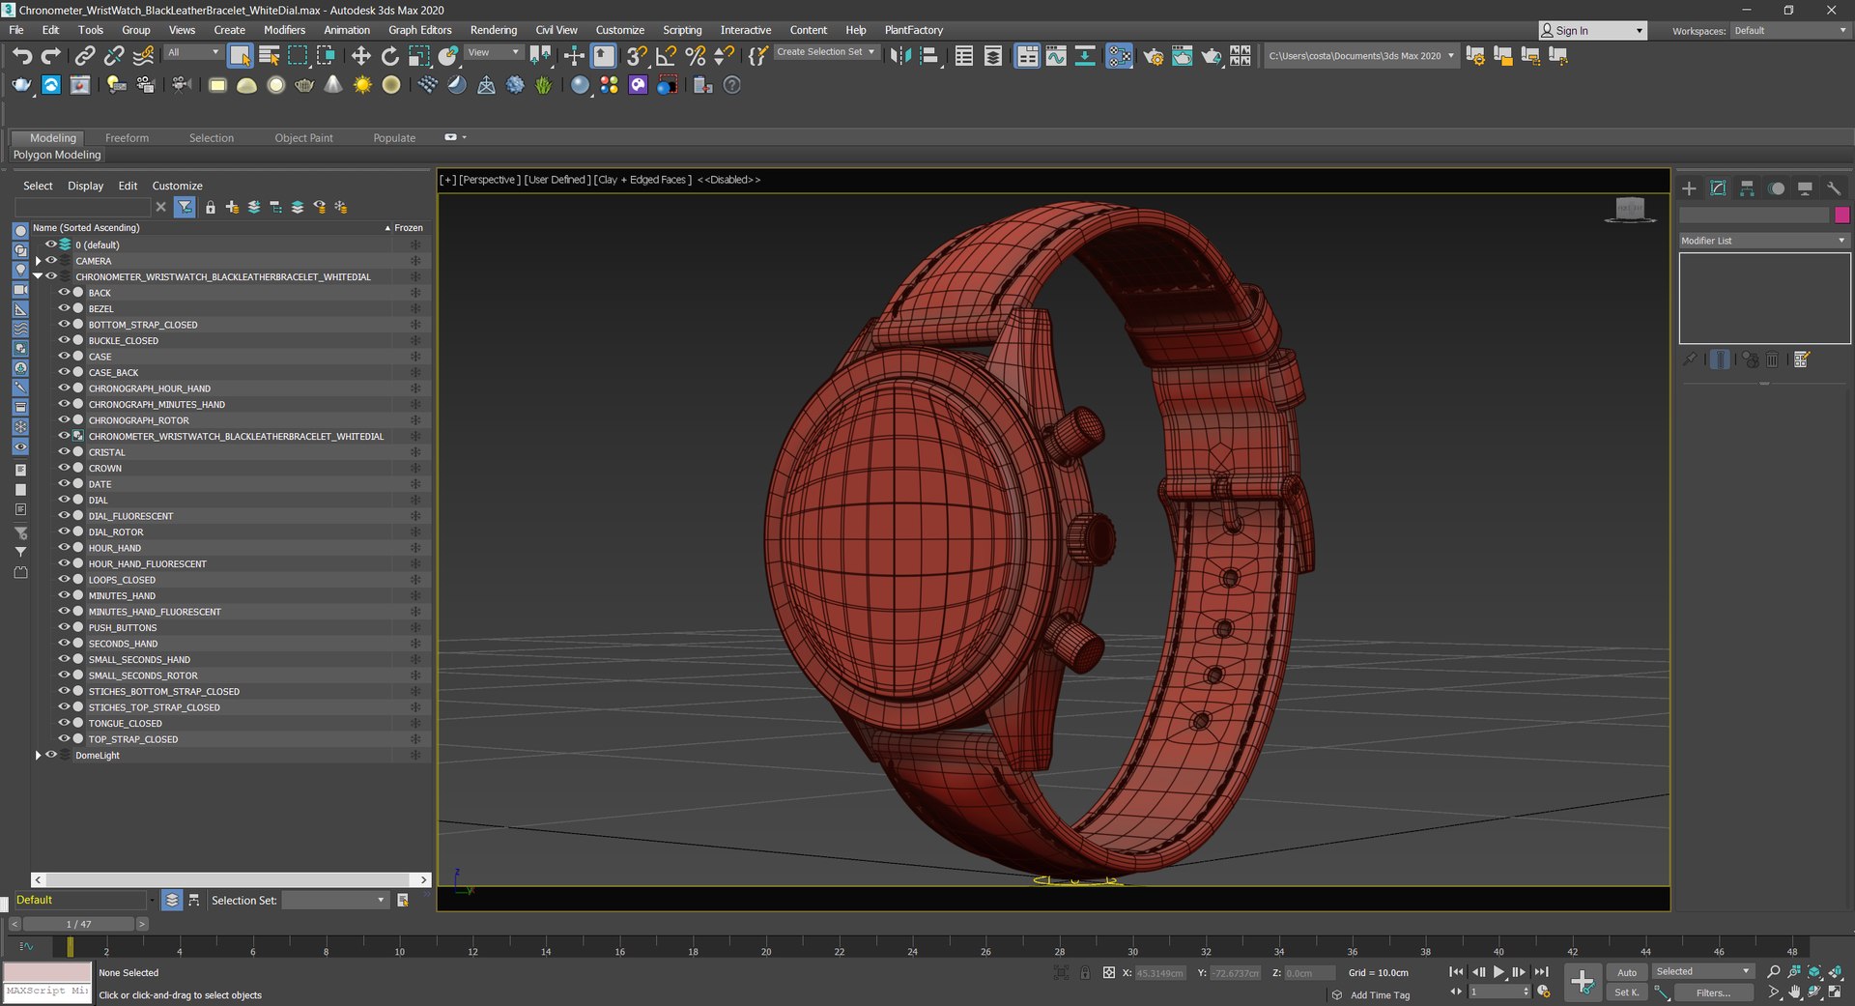
Task: Toggle the Percent Snap icon
Action: pos(695,56)
